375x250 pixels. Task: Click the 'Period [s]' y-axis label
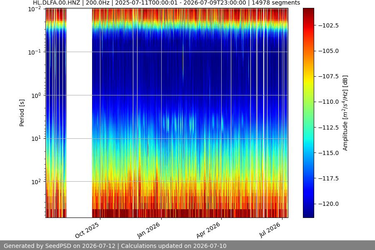pyautogui.click(x=22, y=113)
